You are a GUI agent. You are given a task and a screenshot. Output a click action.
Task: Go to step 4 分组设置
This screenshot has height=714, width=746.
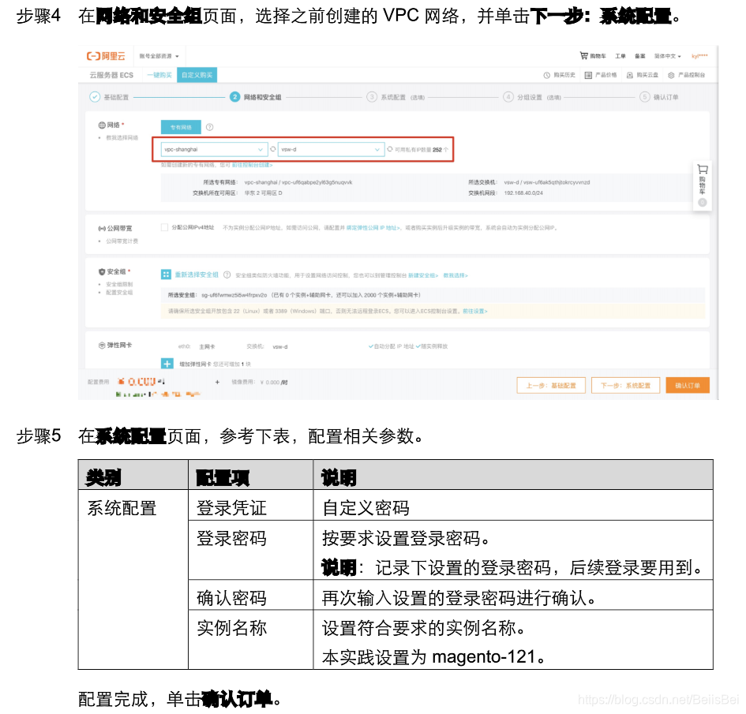(532, 97)
